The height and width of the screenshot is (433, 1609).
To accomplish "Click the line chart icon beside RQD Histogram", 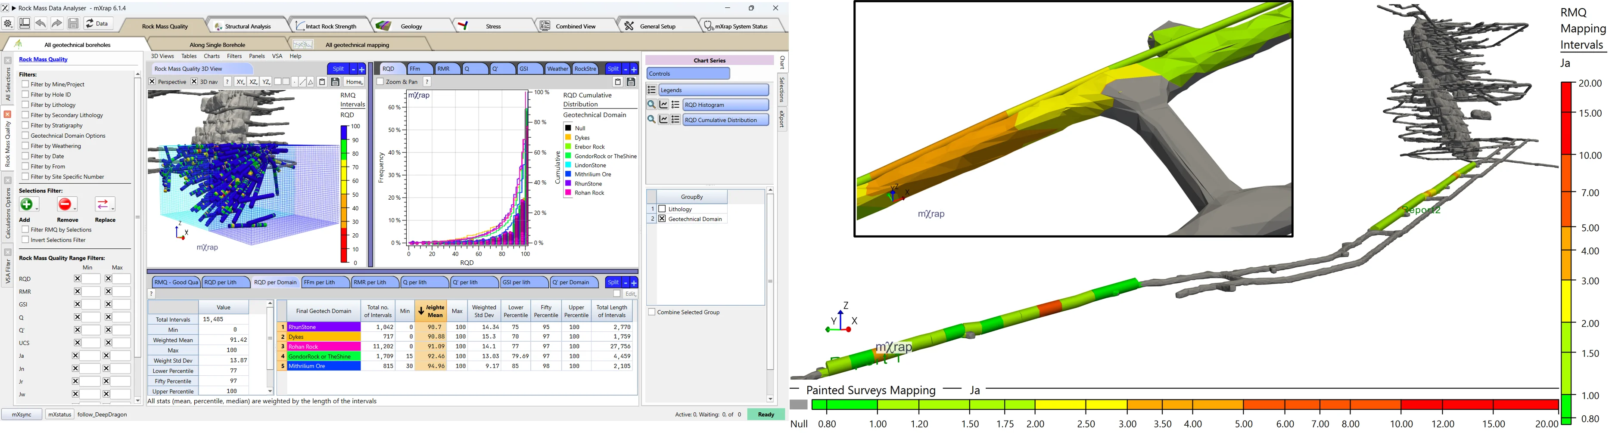I will pos(664,105).
